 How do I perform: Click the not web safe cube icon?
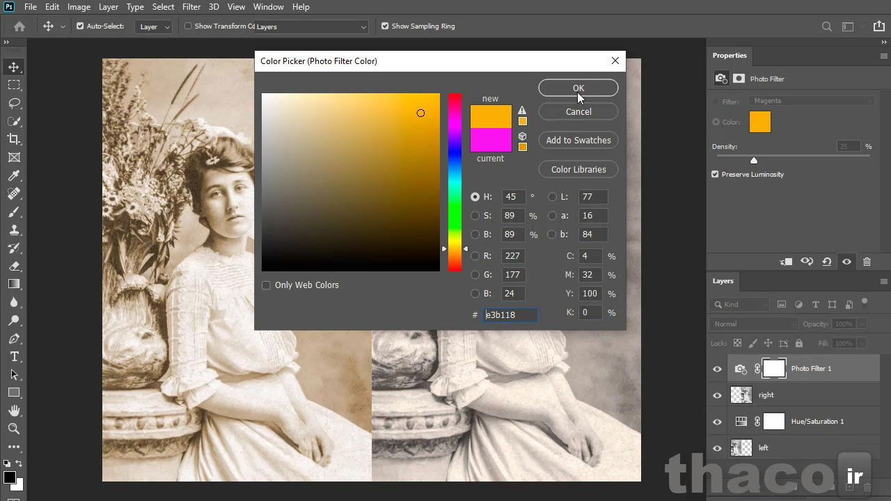tap(522, 136)
